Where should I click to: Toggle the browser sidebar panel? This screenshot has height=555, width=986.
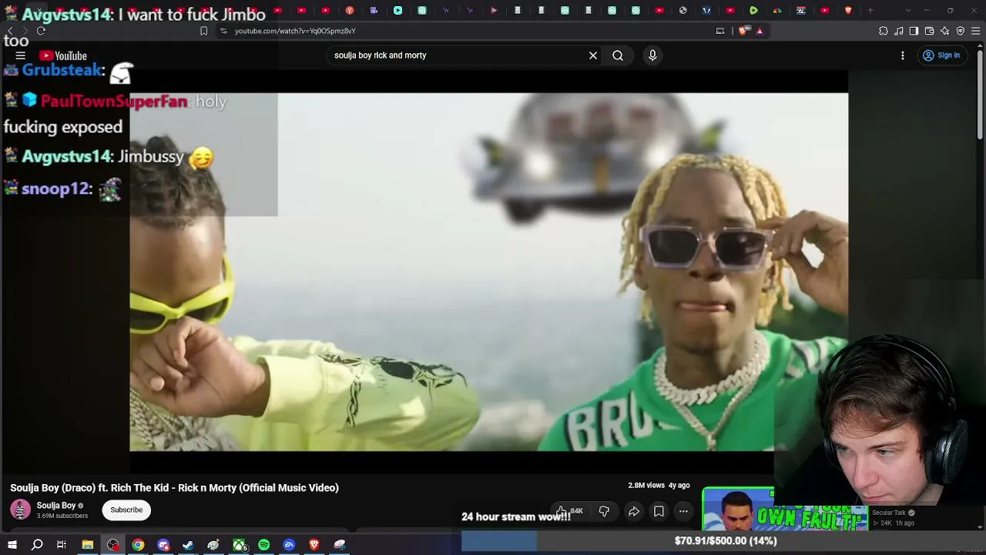914,31
